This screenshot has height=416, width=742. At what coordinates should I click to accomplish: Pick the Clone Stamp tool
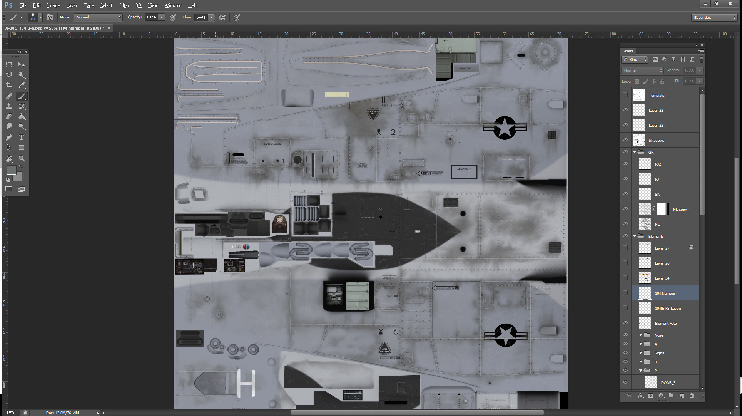click(9, 106)
